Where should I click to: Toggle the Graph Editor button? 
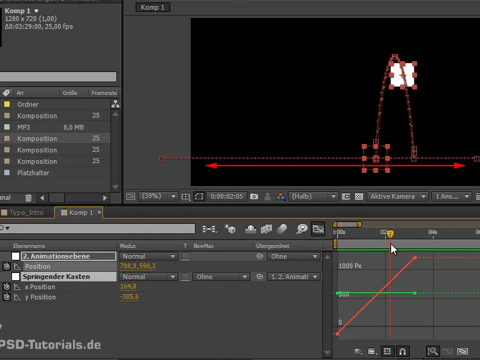point(318,228)
